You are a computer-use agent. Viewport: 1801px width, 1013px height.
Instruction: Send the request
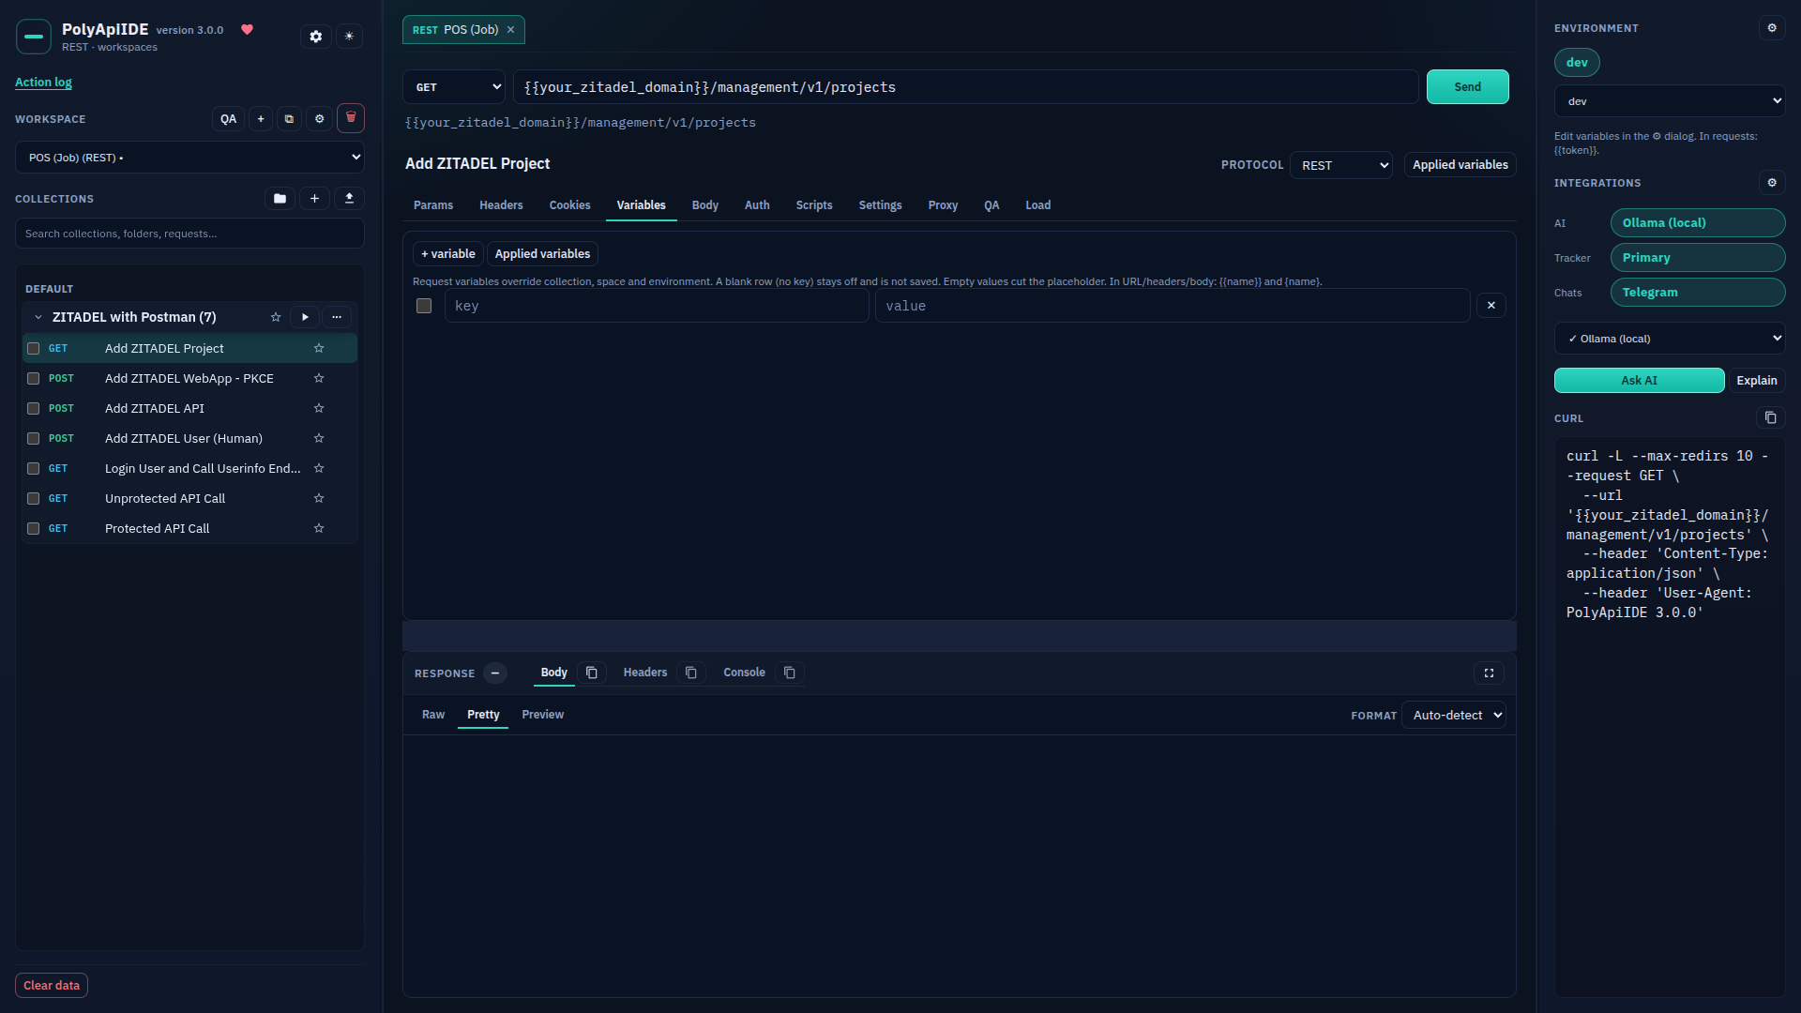tap(1468, 87)
